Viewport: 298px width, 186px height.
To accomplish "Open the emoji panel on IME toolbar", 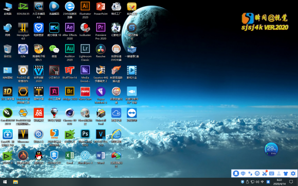I will pyautogui.click(x=257, y=174).
